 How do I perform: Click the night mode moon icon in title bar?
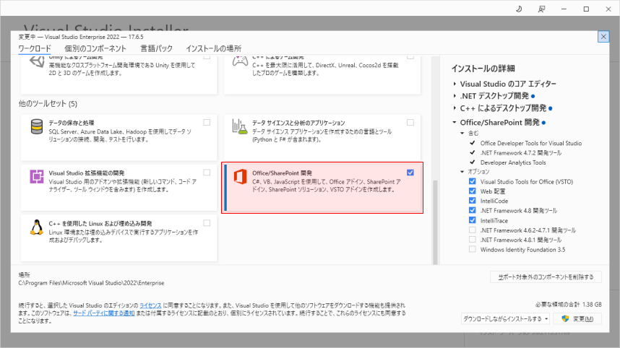coord(519,9)
